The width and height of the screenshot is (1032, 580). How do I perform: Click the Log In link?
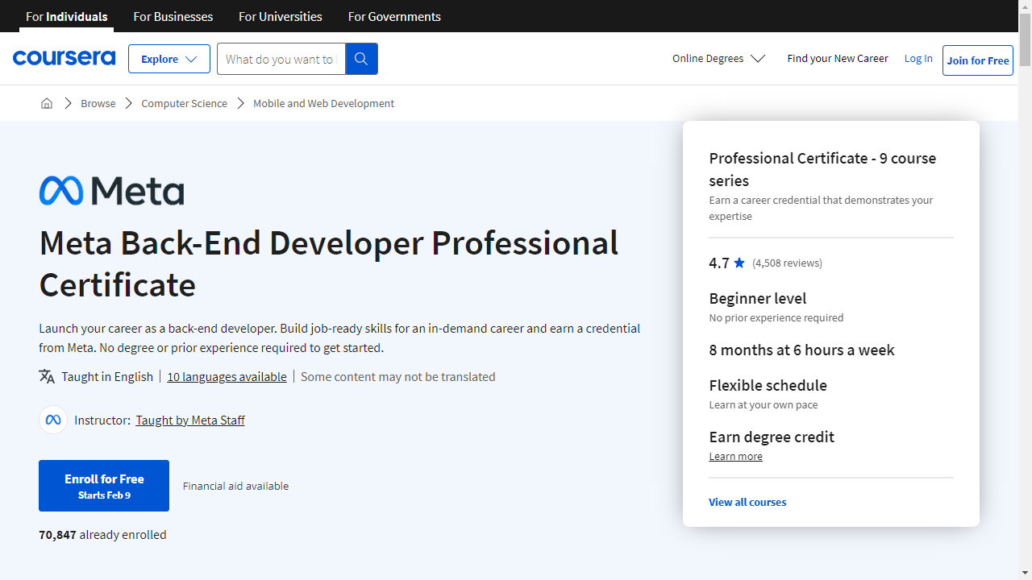tap(918, 58)
